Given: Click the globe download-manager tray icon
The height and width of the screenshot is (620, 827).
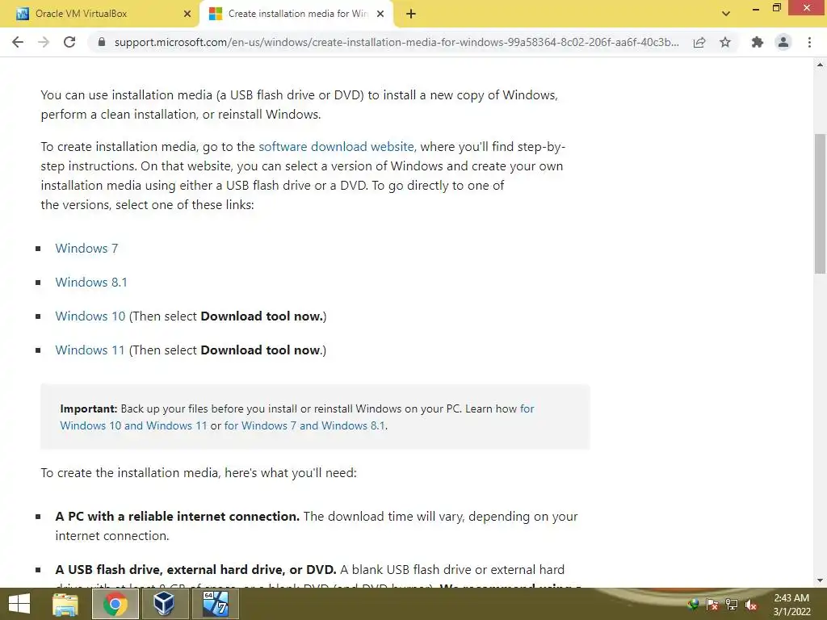Looking at the screenshot, I should [693, 605].
